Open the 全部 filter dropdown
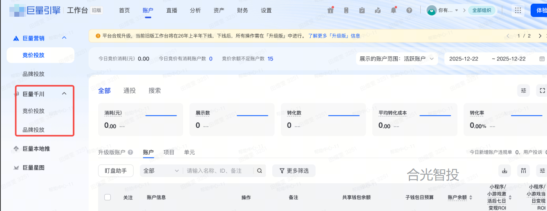The width and height of the screenshot is (547, 211). pyautogui.click(x=161, y=171)
